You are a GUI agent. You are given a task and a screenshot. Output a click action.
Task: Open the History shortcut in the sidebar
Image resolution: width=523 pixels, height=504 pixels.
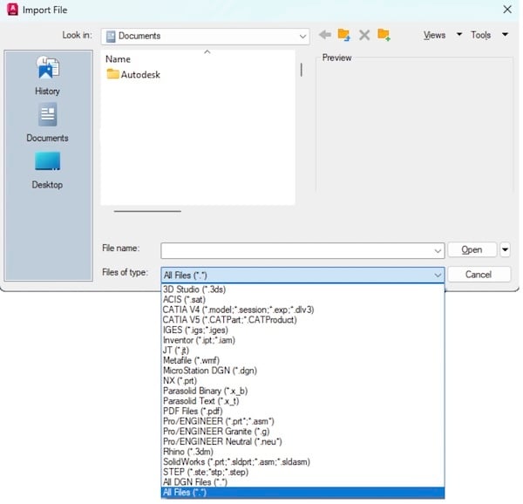(x=48, y=76)
